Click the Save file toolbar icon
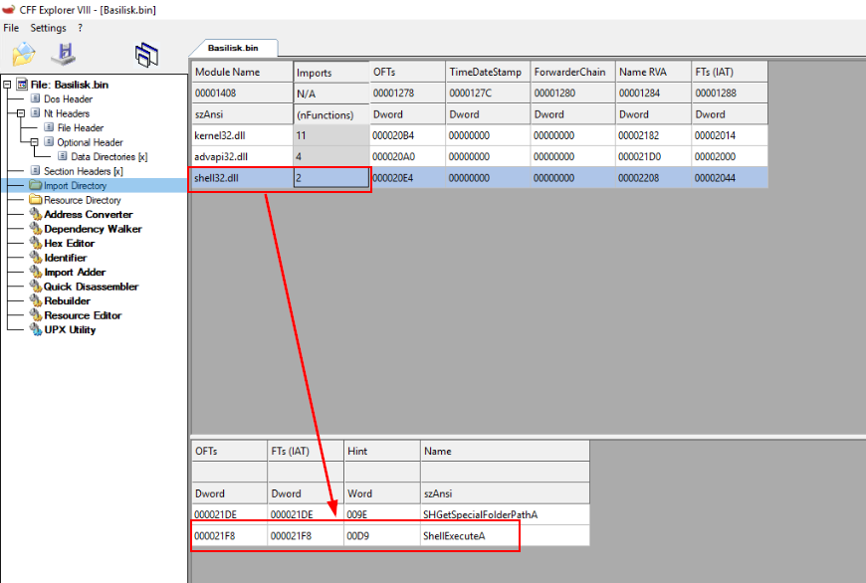This screenshot has width=866, height=583. click(x=64, y=54)
